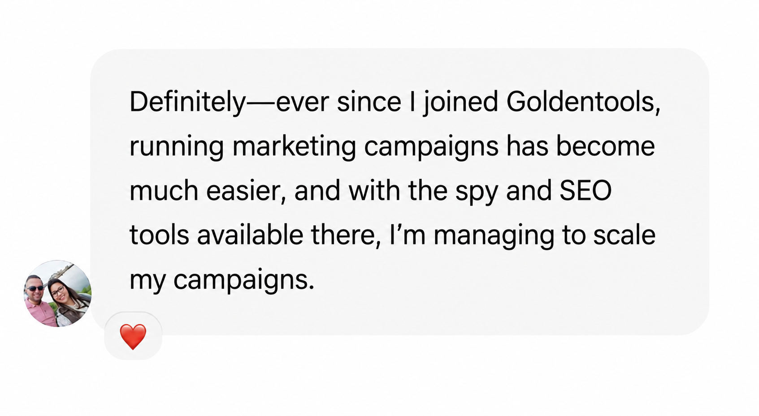Click the word easier in the message
The image size is (759, 416).
pyautogui.click(x=246, y=191)
